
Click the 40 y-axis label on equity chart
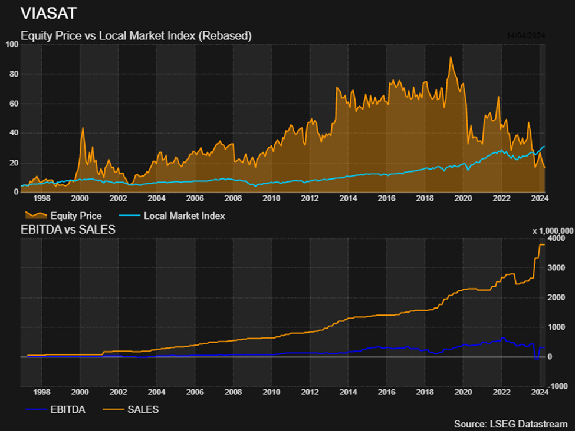click(14, 133)
